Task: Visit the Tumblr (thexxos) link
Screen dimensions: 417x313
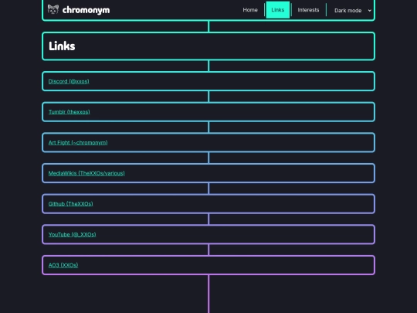Action: click(x=69, y=112)
